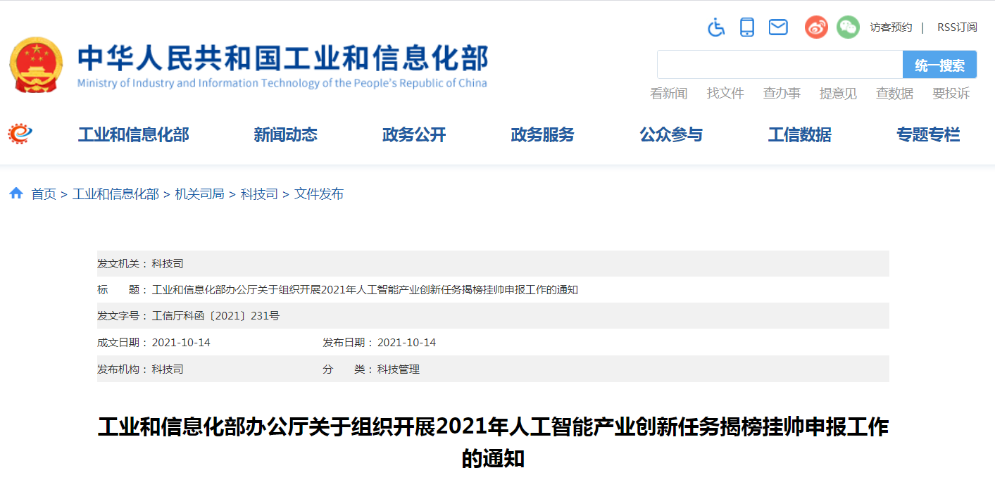Click the English ministry name subtitle
The image size is (995, 487).
[282, 83]
